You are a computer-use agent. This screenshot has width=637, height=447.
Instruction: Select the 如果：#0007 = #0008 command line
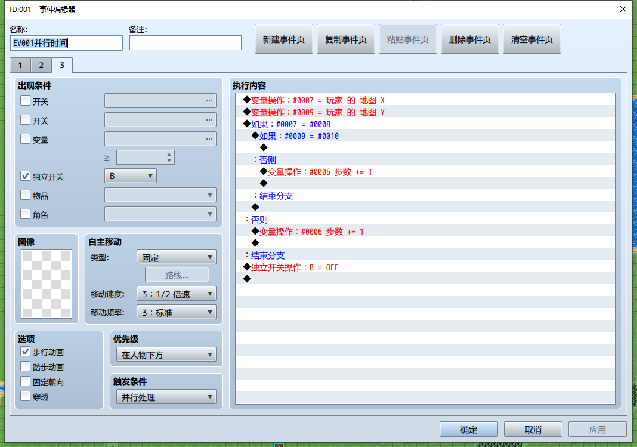425,124
